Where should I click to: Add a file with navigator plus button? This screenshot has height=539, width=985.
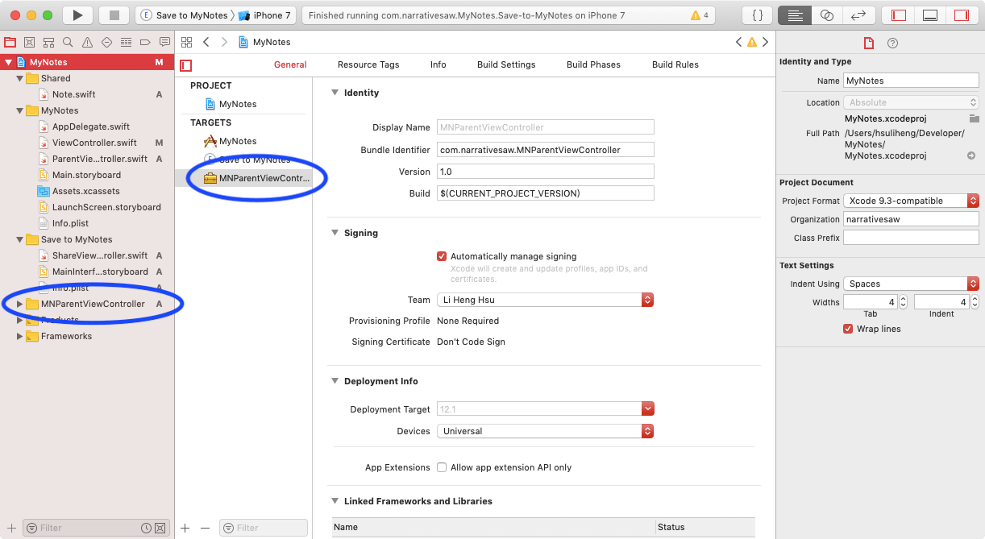[x=11, y=528]
